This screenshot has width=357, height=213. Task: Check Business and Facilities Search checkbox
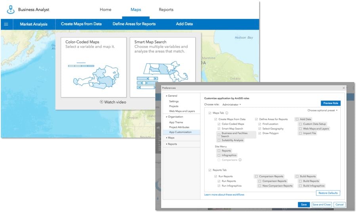tap(219, 135)
